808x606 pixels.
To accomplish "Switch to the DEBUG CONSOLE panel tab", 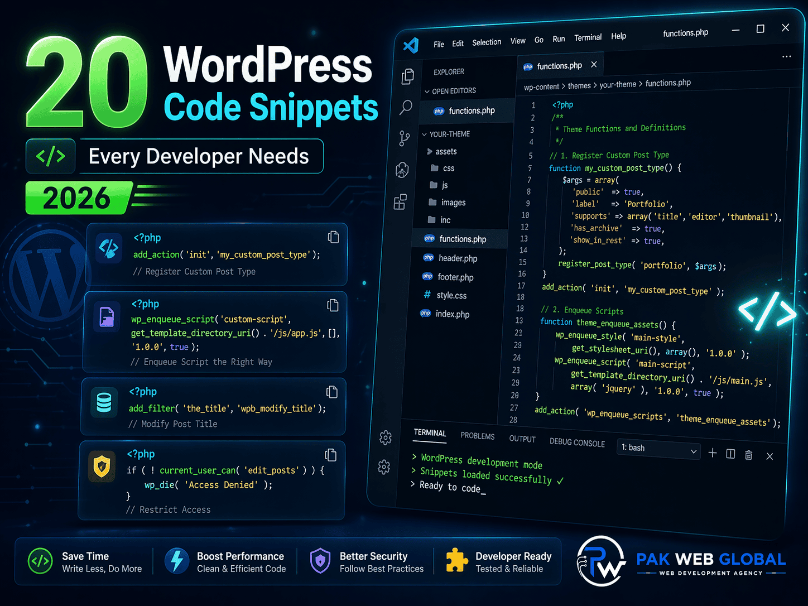I will pos(577,443).
